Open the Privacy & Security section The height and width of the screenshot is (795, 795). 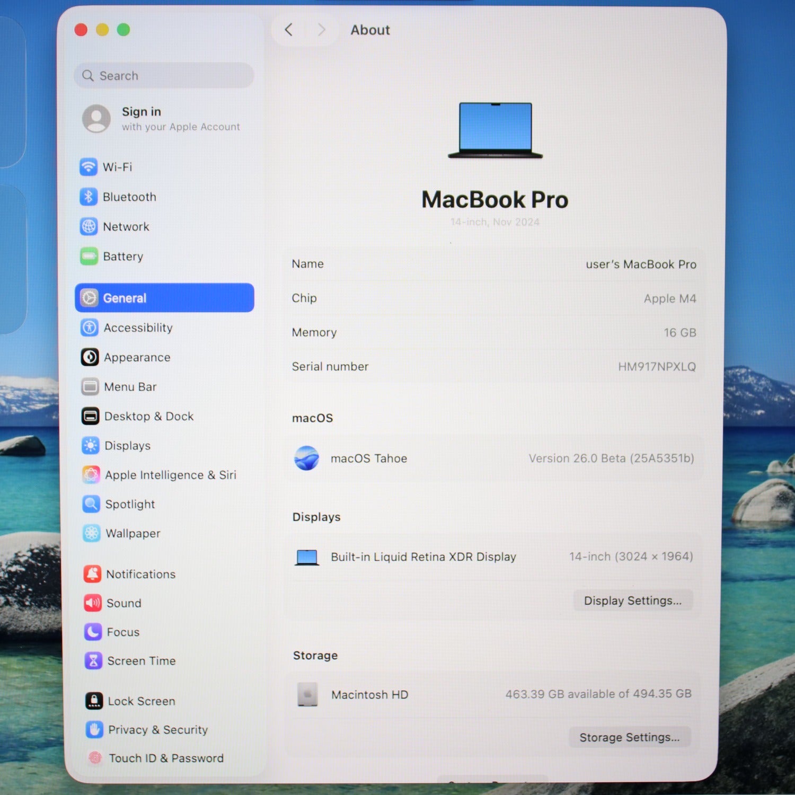point(157,730)
